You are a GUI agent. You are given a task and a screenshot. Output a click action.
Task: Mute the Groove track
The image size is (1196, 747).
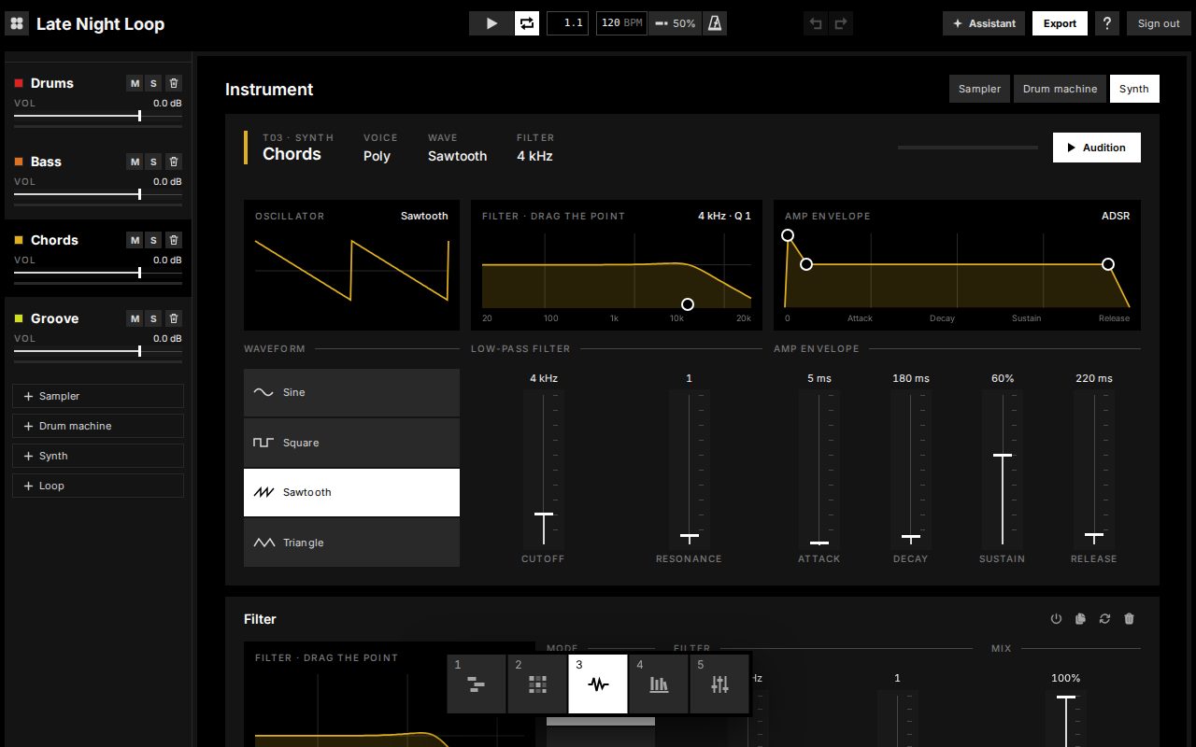point(135,318)
